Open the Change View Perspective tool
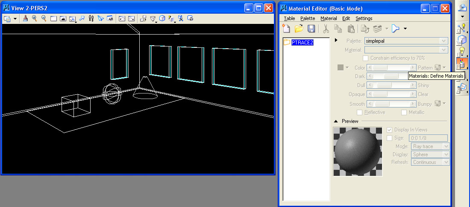The image size is (470, 207). [x=153, y=19]
